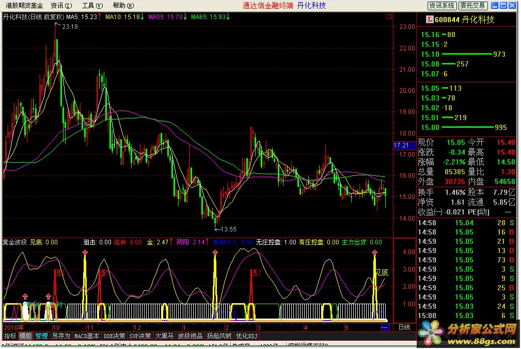
Task: Open the 帮助(H) menu
Action: click(123, 6)
